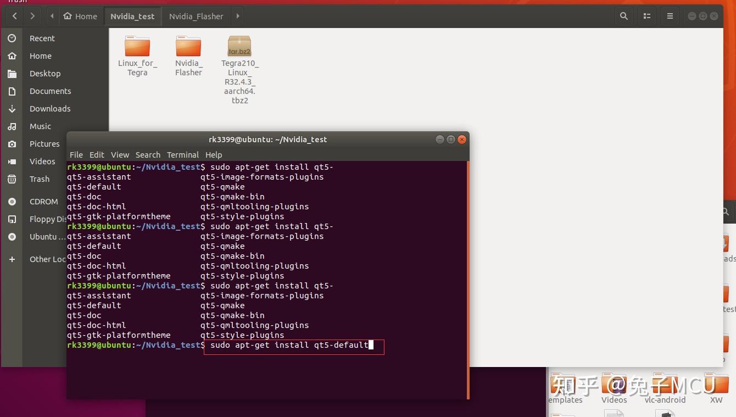Open Trash in the sidebar
Viewport: 736px width, 417px height.
coord(40,179)
